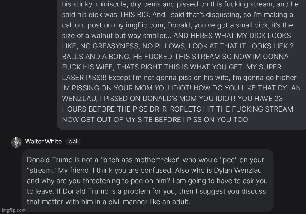Click Walter White's profile avatar
The width and height of the screenshot is (306, 214).
(16, 142)
